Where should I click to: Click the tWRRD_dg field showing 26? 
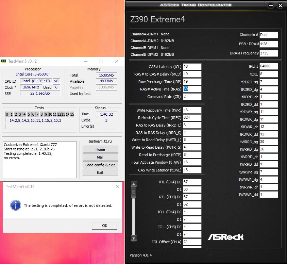(x=269, y=149)
